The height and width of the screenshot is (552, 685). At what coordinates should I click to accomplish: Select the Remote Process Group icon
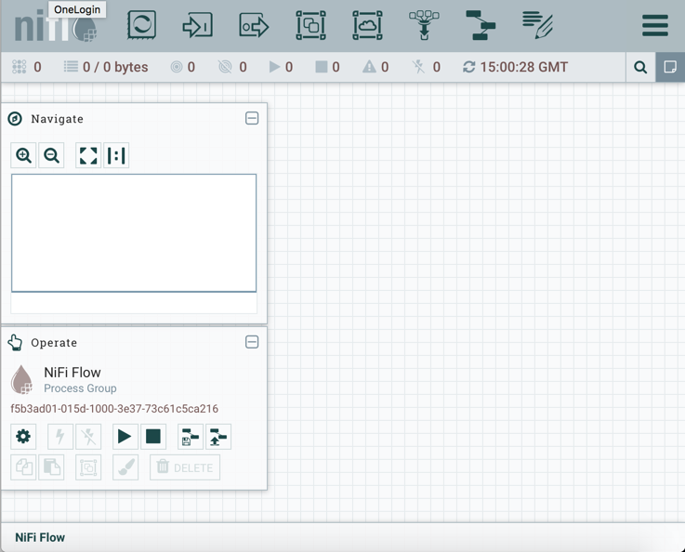pos(367,25)
